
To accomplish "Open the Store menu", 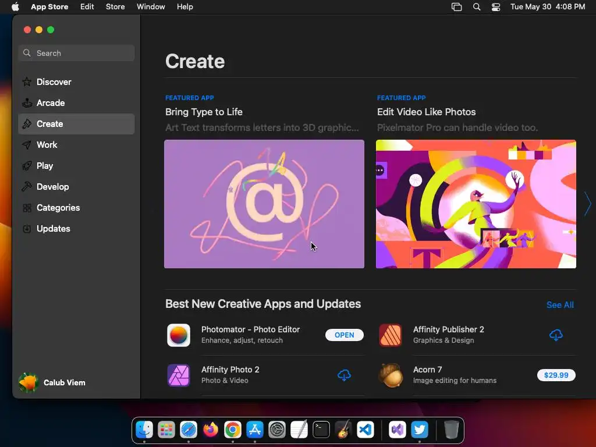I will pos(115,7).
